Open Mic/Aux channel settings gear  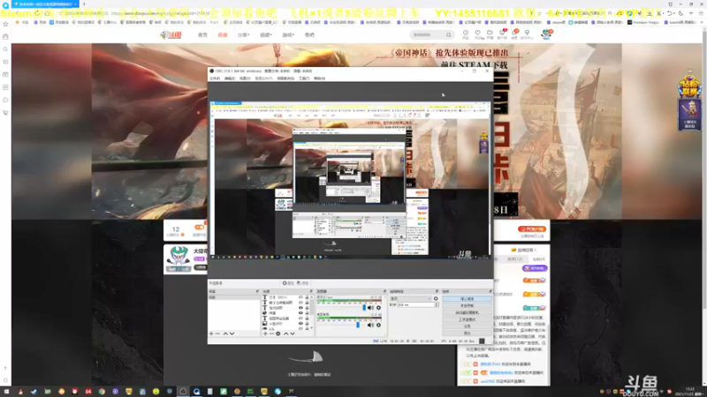click(378, 308)
